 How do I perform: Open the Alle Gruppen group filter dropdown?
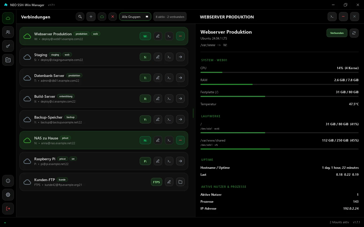tap(135, 17)
